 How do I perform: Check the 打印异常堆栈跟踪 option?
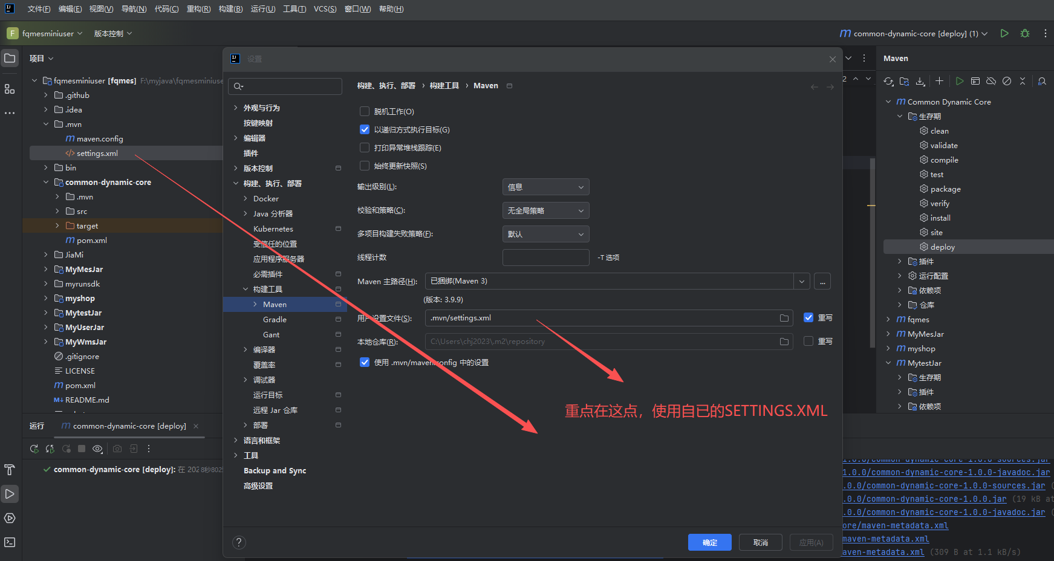click(365, 148)
